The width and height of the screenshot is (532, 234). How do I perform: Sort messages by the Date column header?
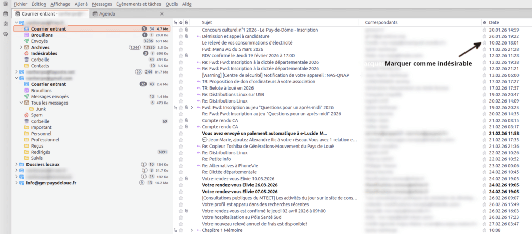pyautogui.click(x=494, y=23)
